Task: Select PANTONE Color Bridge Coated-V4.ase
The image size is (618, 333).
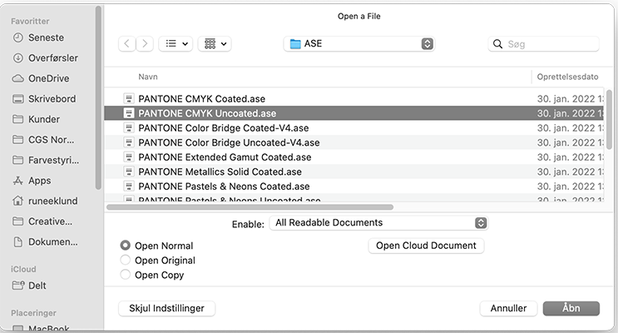Action: (354, 127)
